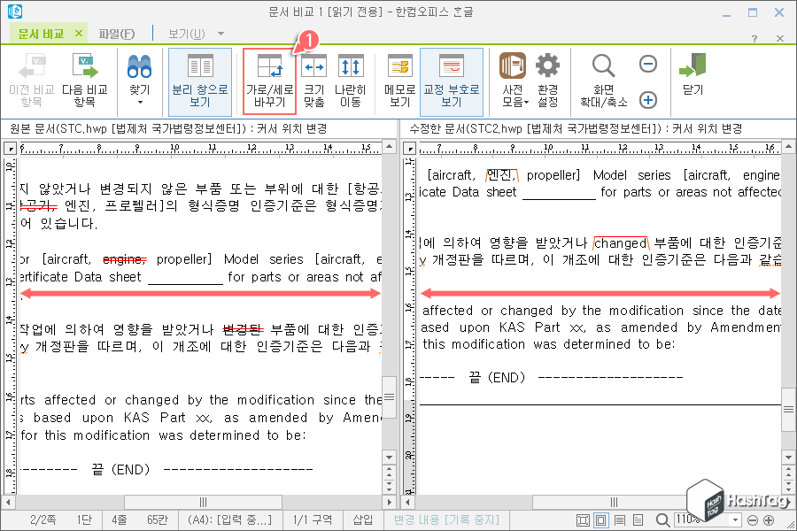Screen dimensions: 797x531
Task: Open the 사전 모음 tool
Action: click(512, 78)
